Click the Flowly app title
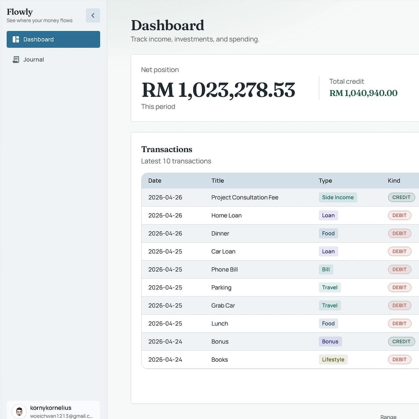 click(20, 12)
